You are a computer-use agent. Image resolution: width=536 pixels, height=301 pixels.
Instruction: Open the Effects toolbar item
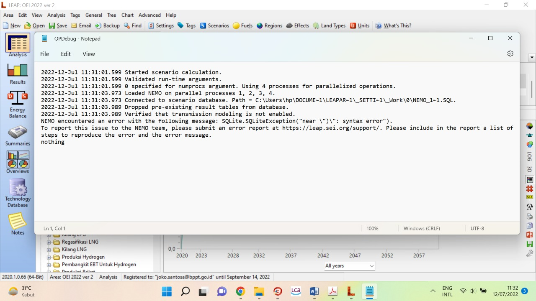pos(298,26)
